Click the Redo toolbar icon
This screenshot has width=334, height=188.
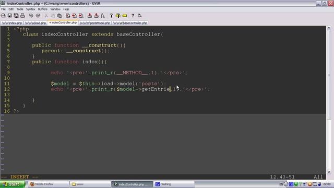[x=38, y=16]
